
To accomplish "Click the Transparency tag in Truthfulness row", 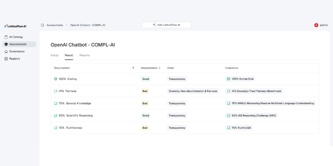I will click(177, 128).
